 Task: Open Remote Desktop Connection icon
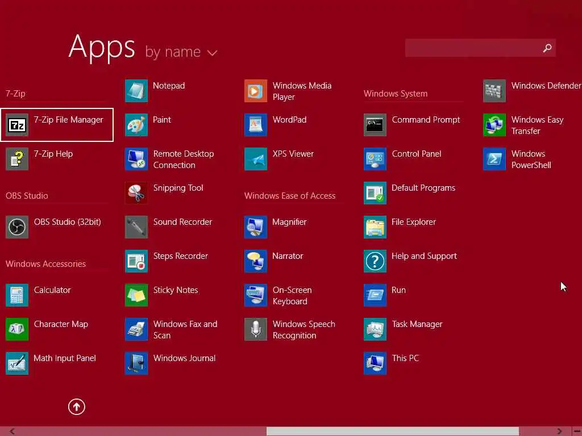point(136,159)
